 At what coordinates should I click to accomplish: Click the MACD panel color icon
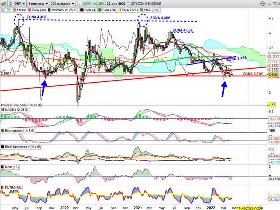pyautogui.click(x=3, y=110)
